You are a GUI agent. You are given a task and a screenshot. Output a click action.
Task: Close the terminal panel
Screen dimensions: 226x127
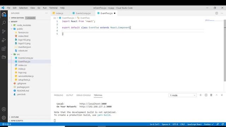point(222,95)
